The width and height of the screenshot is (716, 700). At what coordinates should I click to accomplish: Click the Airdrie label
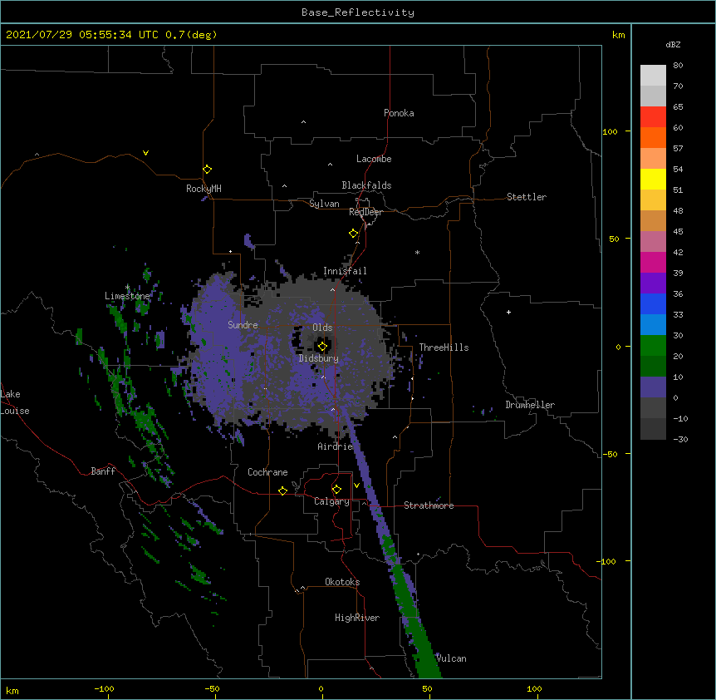click(336, 446)
